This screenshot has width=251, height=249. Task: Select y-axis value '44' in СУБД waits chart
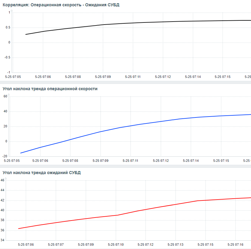[2, 190]
